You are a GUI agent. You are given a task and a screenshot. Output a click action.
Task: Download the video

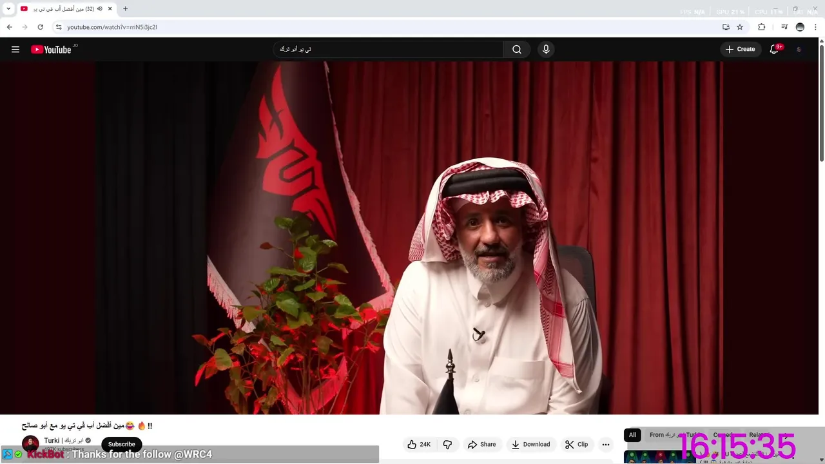tap(530, 445)
